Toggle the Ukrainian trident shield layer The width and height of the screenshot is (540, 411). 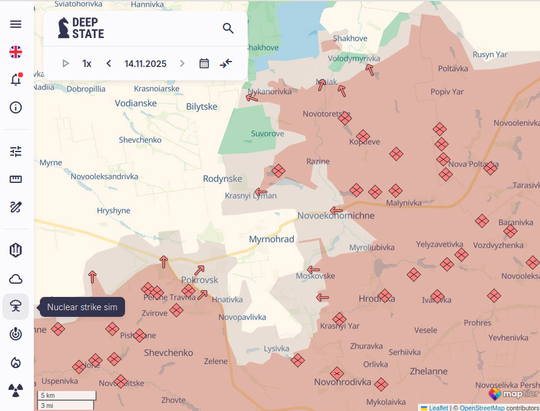coord(16,250)
